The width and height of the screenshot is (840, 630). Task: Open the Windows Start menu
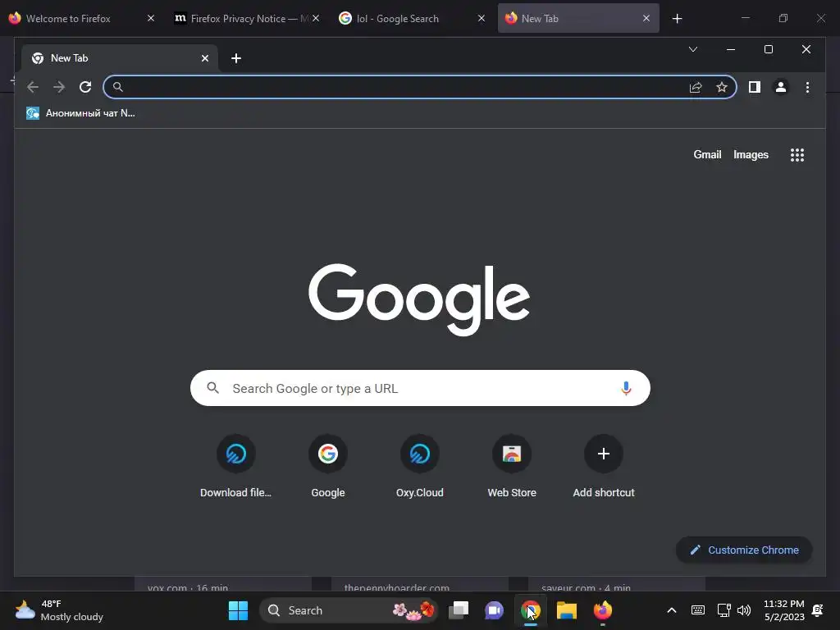click(238, 610)
